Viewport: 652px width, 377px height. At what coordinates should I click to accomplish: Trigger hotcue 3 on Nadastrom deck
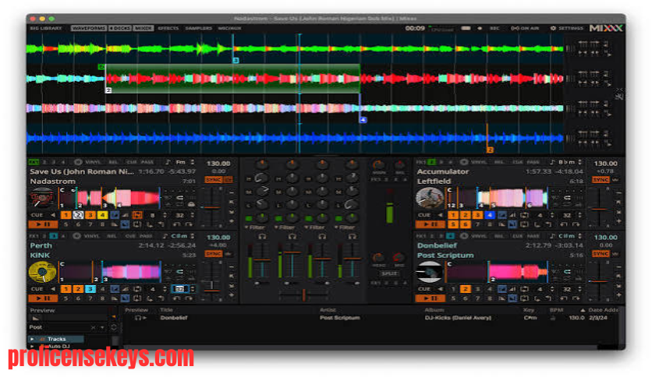coord(90,215)
